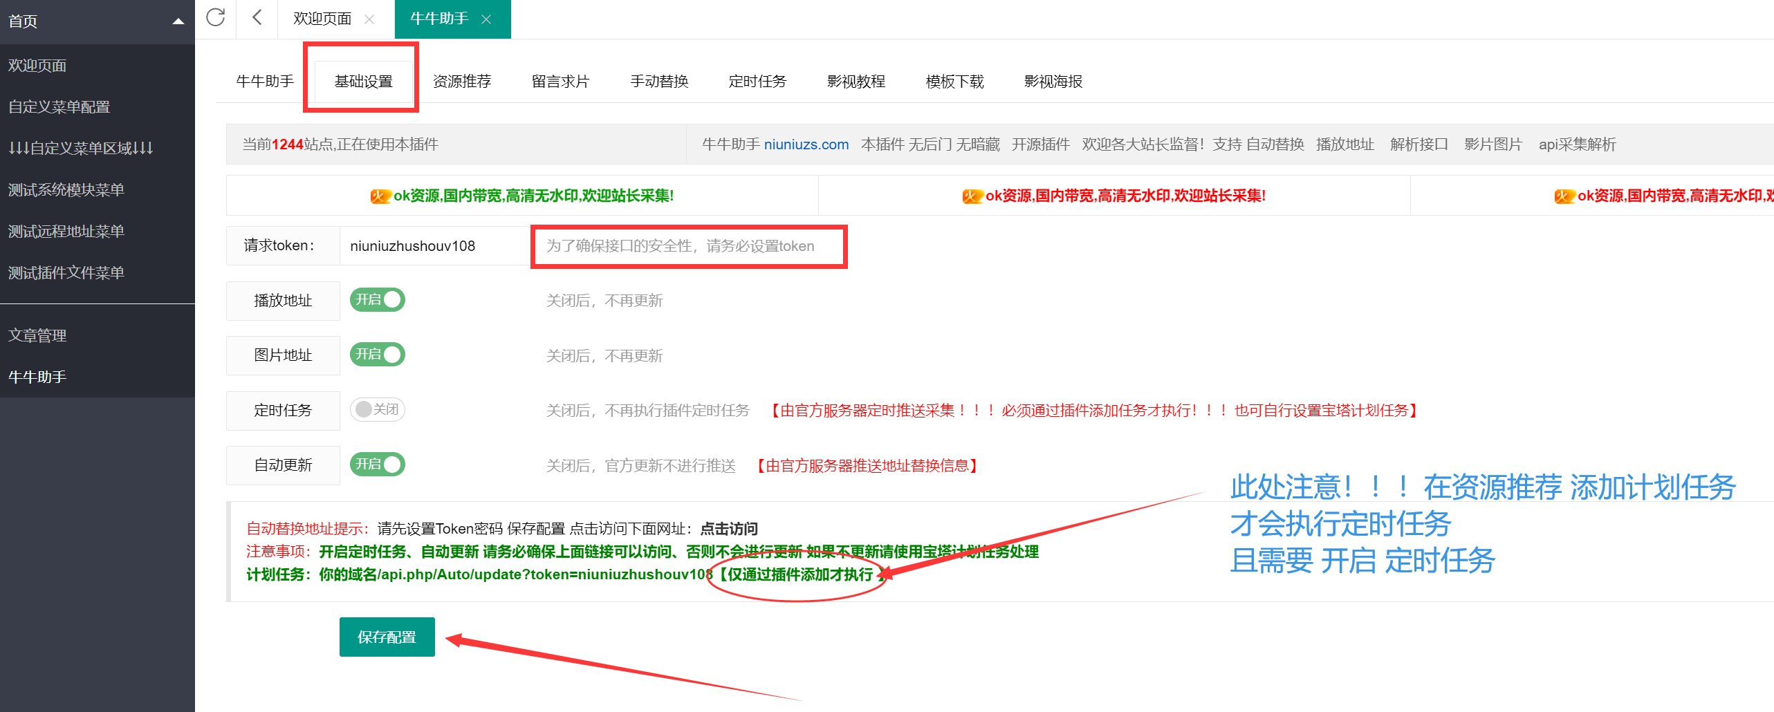1774x712 pixels.
Task: Focus the 请求token input field
Action: pos(434,246)
